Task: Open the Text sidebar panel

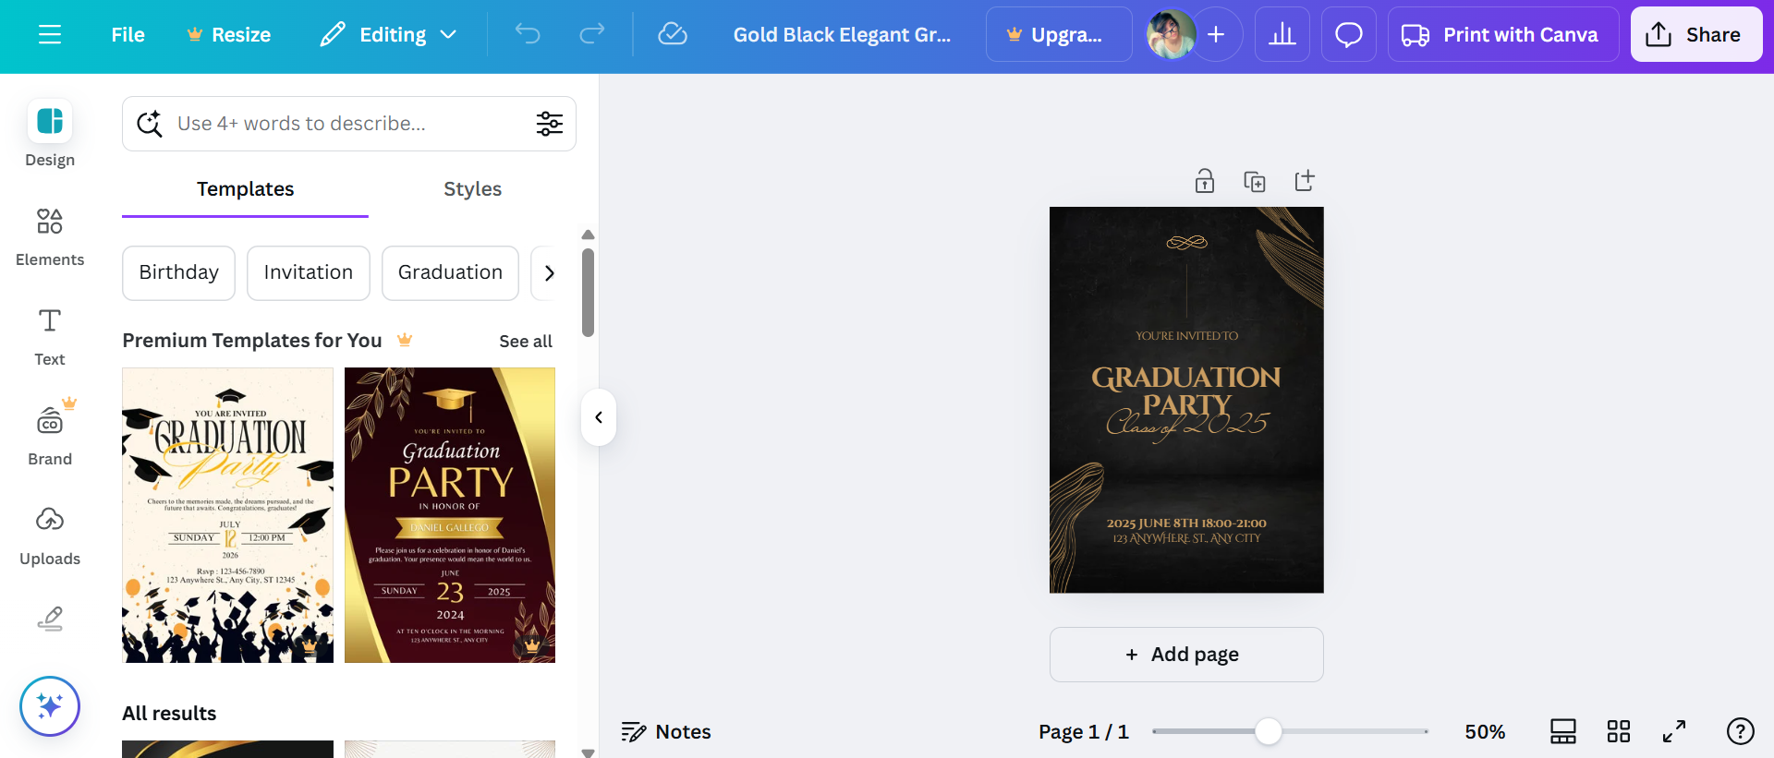Action: tap(50, 336)
